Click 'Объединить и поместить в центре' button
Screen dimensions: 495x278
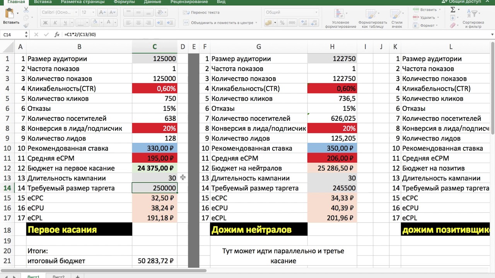click(220, 23)
